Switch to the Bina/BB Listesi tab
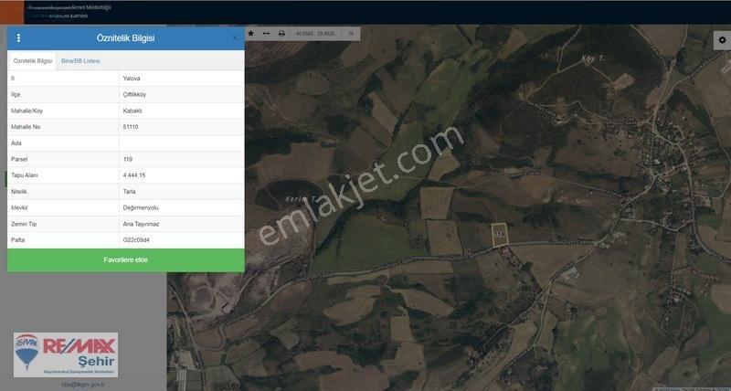 (x=80, y=61)
